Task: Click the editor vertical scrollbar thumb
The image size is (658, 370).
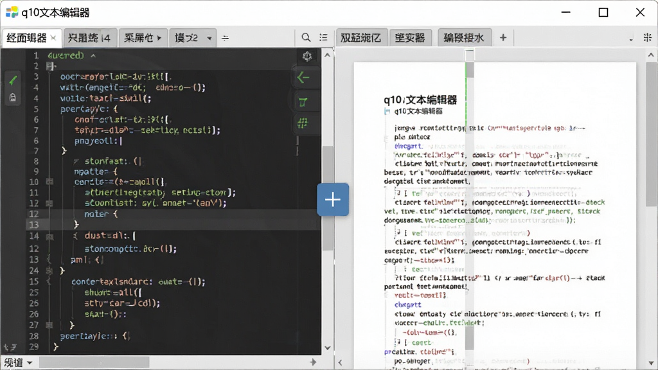Action: pos(328,198)
